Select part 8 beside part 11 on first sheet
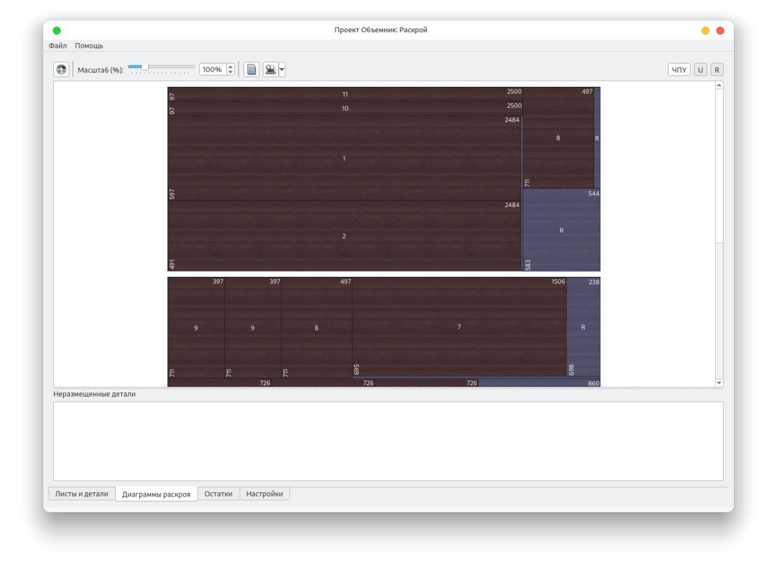 (x=558, y=138)
